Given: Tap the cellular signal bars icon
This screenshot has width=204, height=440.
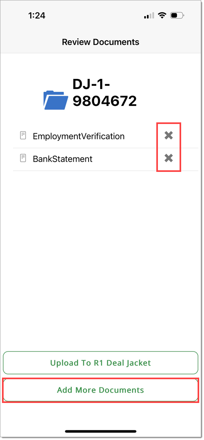Looking at the screenshot, I should 149,16.
